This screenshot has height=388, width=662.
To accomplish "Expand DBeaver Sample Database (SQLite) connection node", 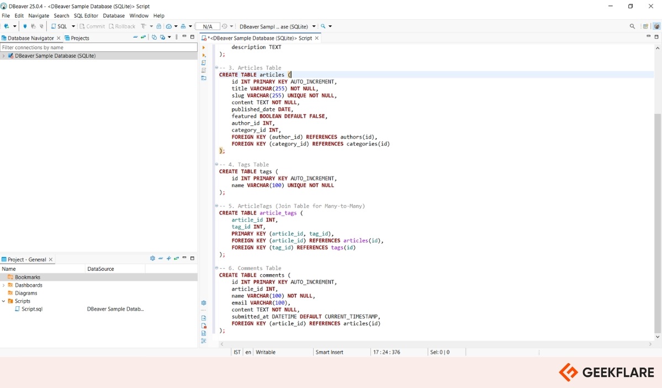I will point(4,56).
